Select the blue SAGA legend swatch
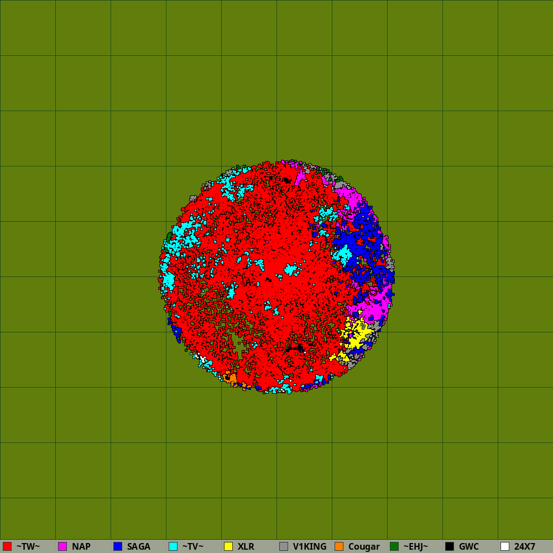This screenshot has height=553, width=553. [118, 546]
